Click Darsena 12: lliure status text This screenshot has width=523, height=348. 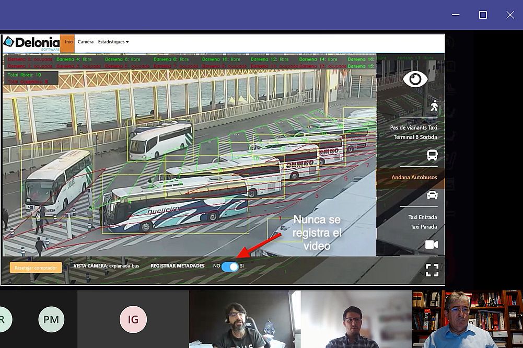(x=270, y=59)
